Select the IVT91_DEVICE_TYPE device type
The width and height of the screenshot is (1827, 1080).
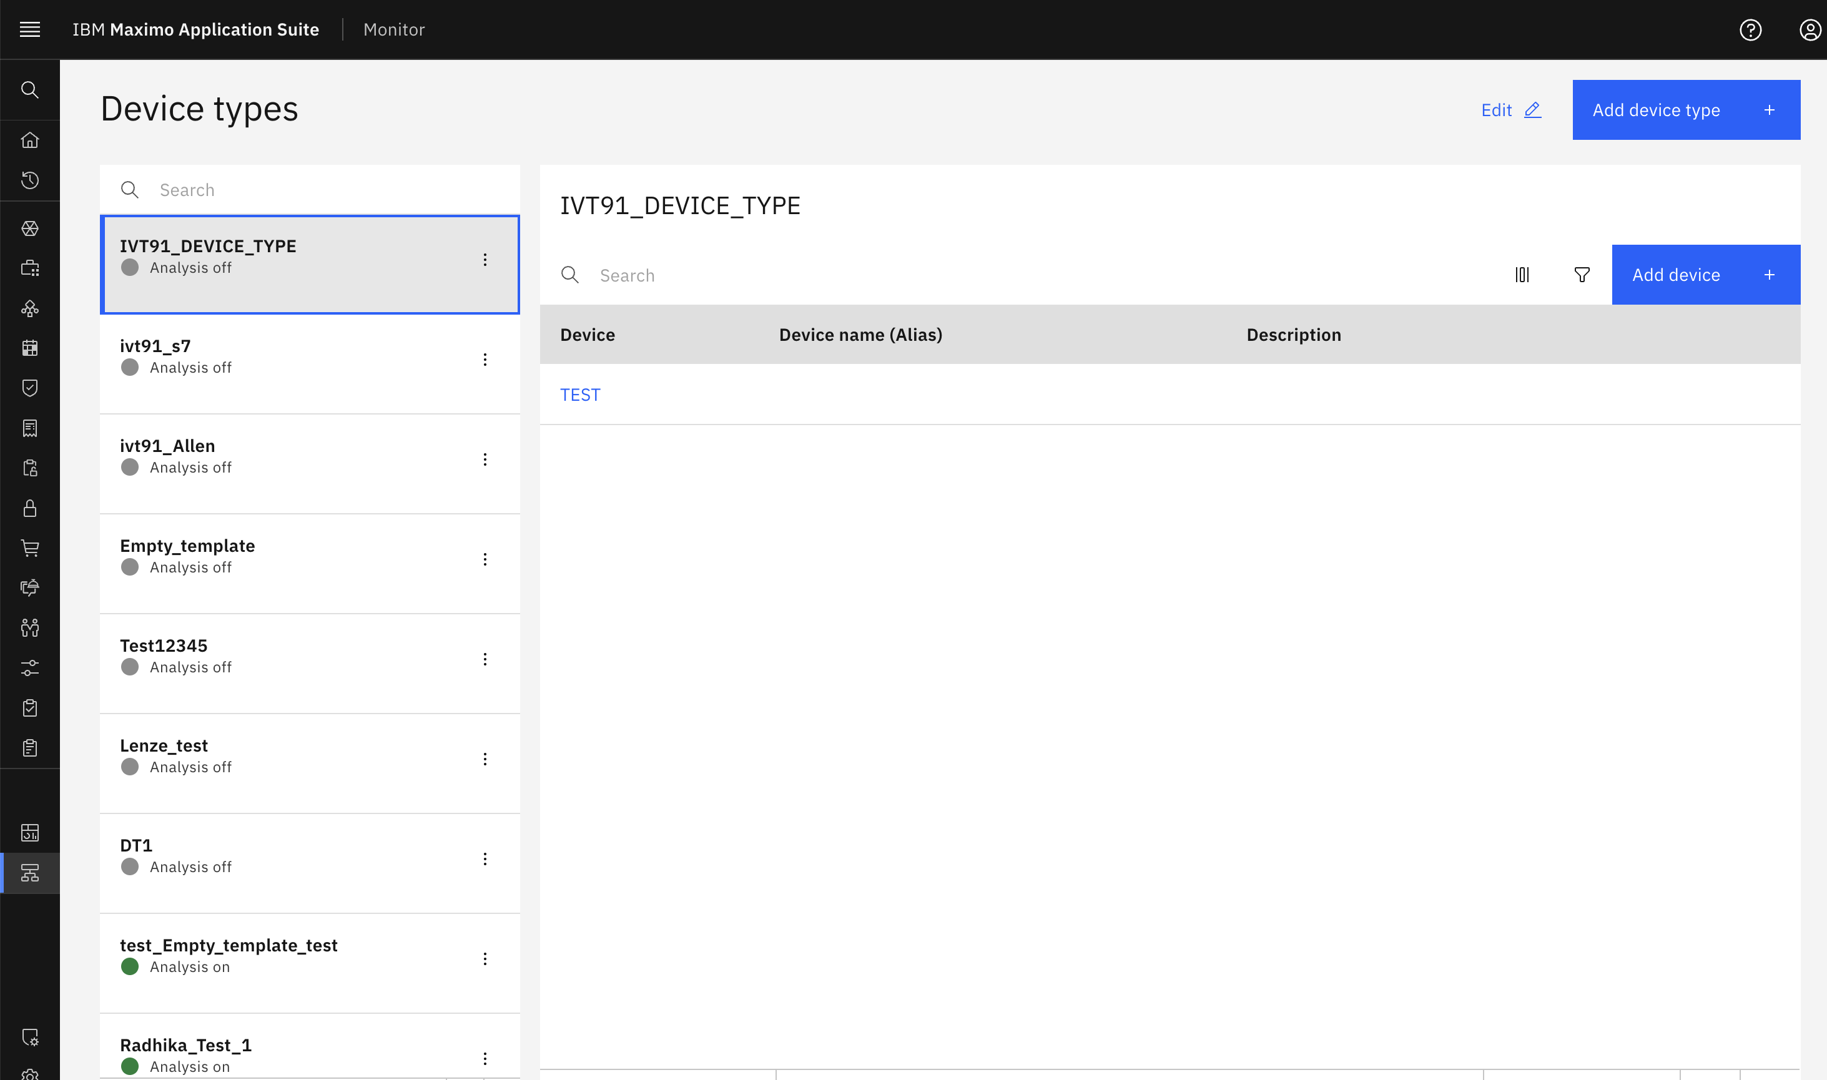point(310,264)
